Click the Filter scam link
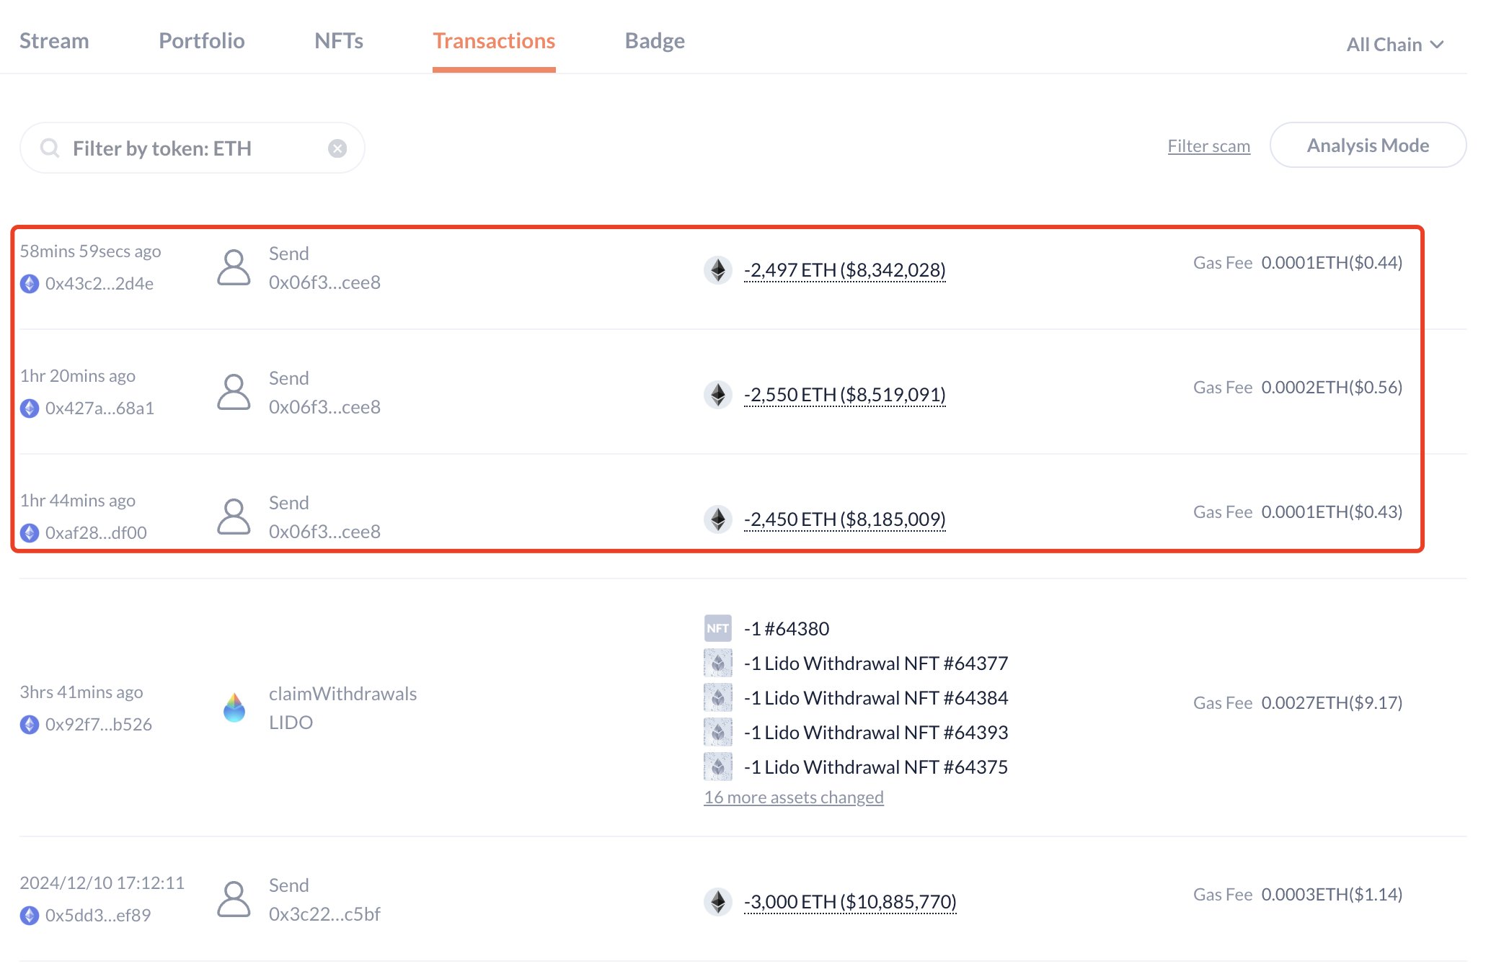This screenshot has height=974, width=1491. (x=1208, y=146)
